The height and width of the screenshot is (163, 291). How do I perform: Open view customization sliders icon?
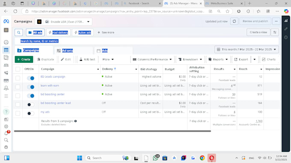(x=275, y=32)
